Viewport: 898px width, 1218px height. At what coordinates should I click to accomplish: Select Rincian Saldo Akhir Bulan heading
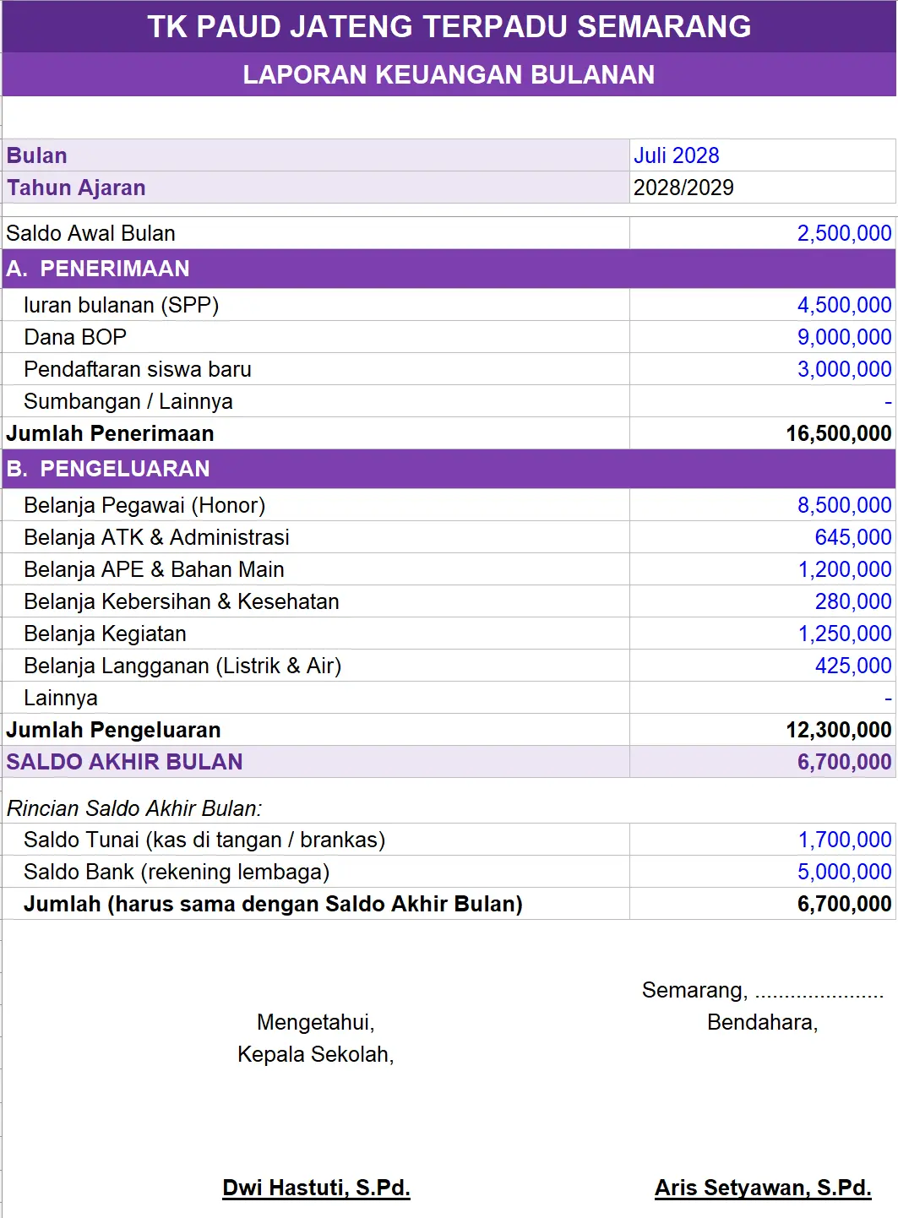point(134,808)
